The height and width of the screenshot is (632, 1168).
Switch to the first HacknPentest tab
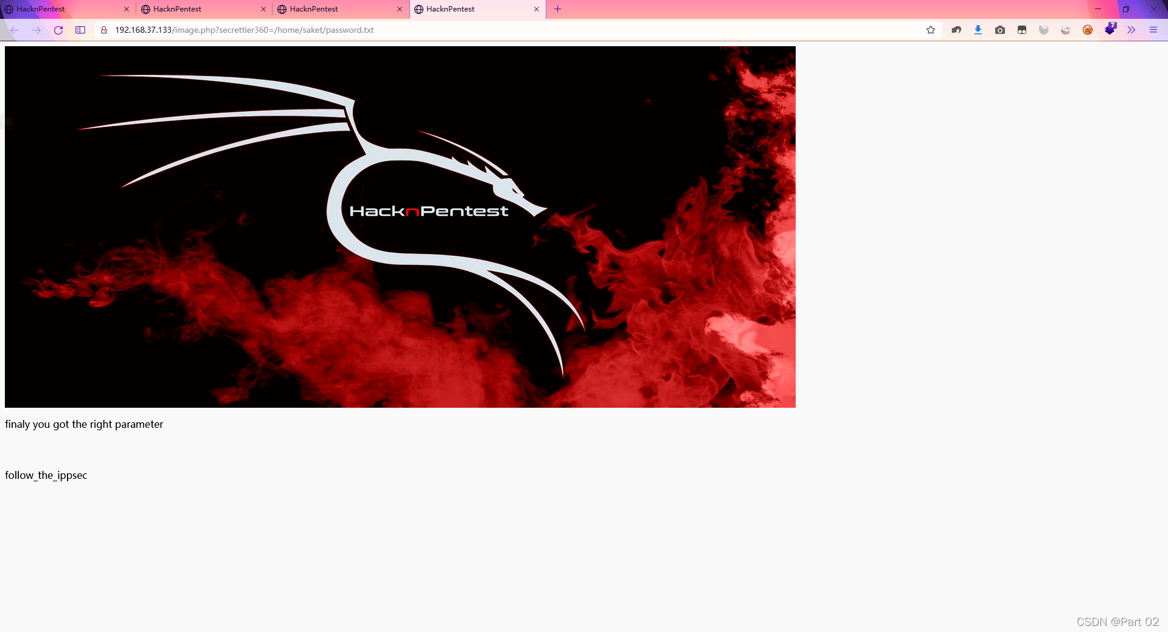point(67,9)
